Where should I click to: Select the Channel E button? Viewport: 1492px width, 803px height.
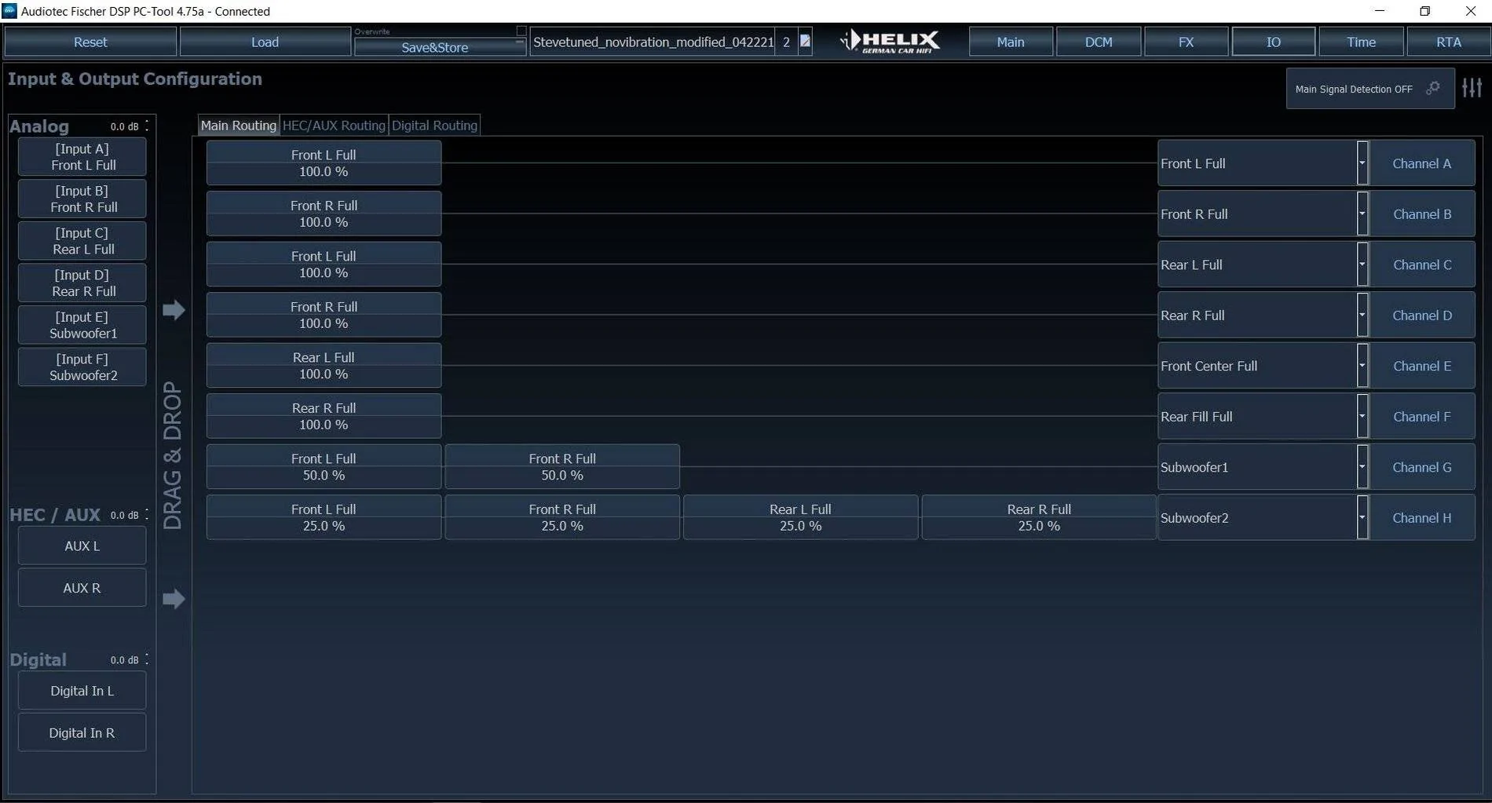coord(1422,366)
